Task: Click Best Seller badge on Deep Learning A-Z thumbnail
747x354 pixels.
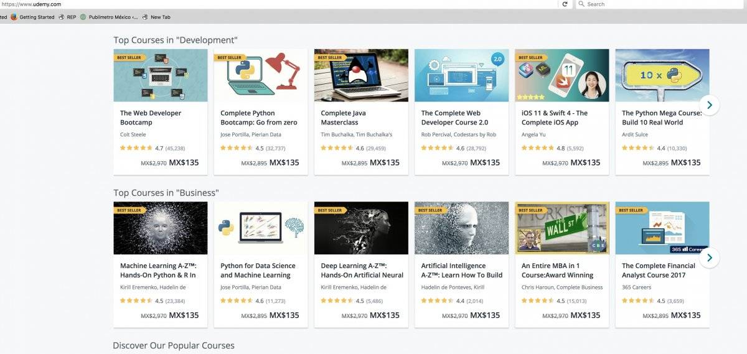Action: (x=330, y=210)
